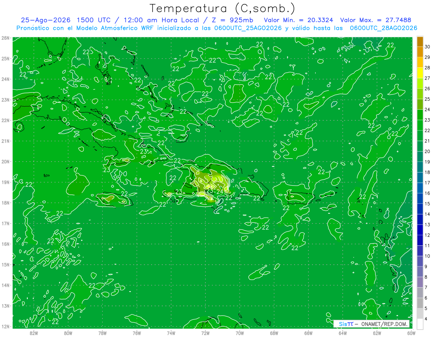The height and width of the screenshot is (338, 437).
Task: Click the longitude axis label "72W"
Action: pyautogui.click(x=205, y=333)
